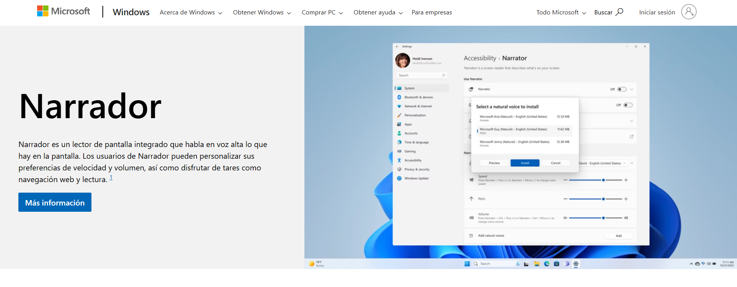Screen dimensions: 737x287
Task: Open Microsoft Edge from the taskbar
Action: [x=547, y=264]
